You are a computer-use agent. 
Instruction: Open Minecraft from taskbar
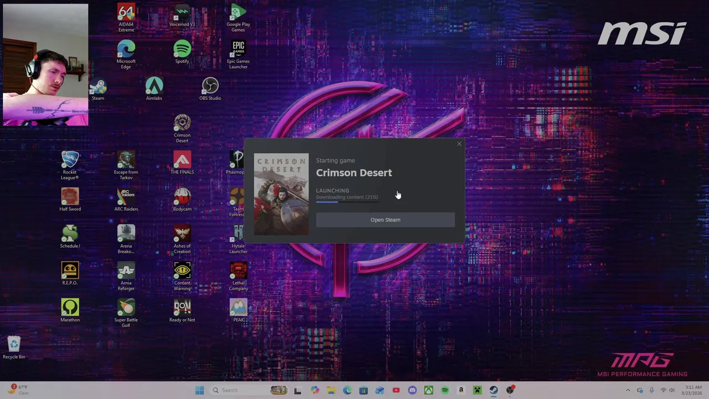coord(477,390)
